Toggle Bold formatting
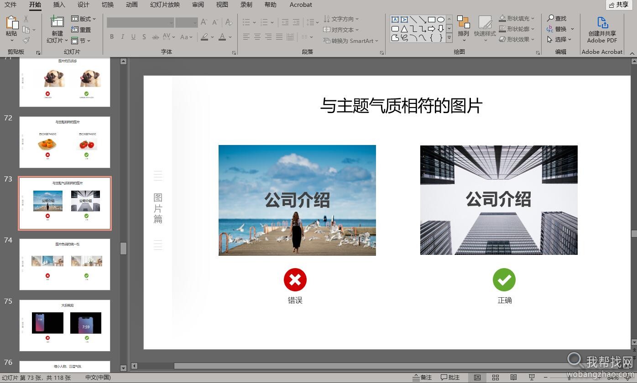Viewport: 637px width, 383px height. point(112,37)
